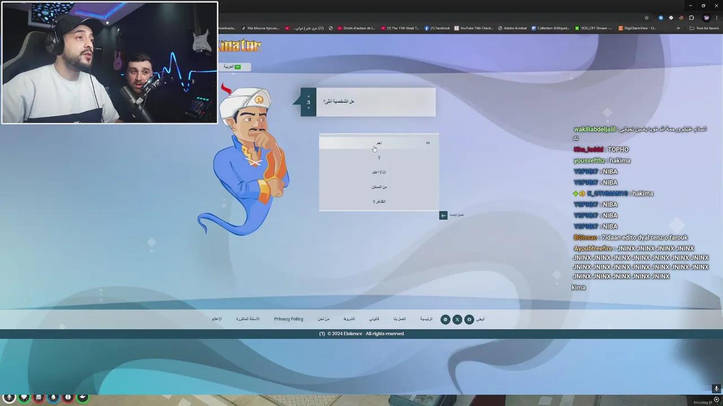Open Akinator's Facebook page icon in footer
The height and width of the screenshot is (406, 723).
point(469,320)
